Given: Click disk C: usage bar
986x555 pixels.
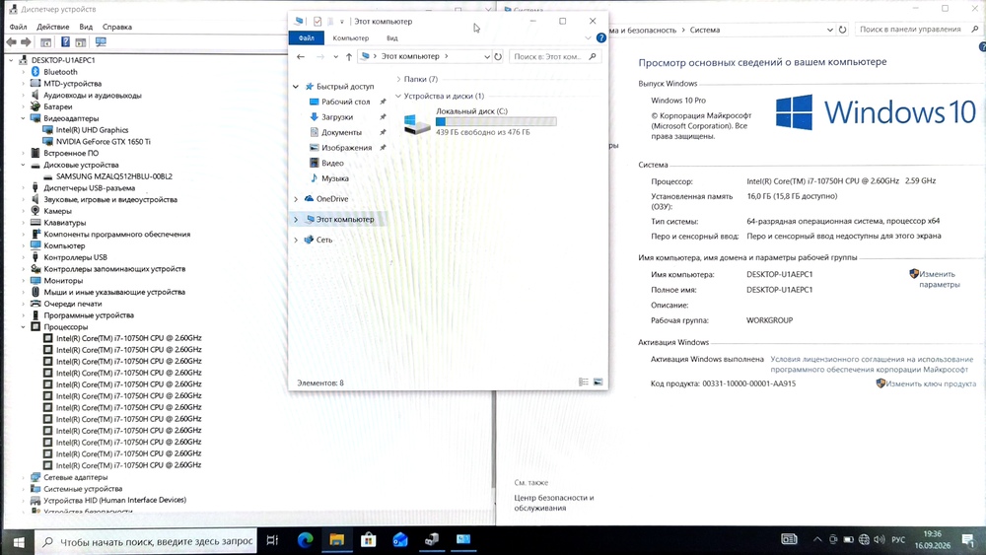Looking at the screenshot, I should (496, 122).
